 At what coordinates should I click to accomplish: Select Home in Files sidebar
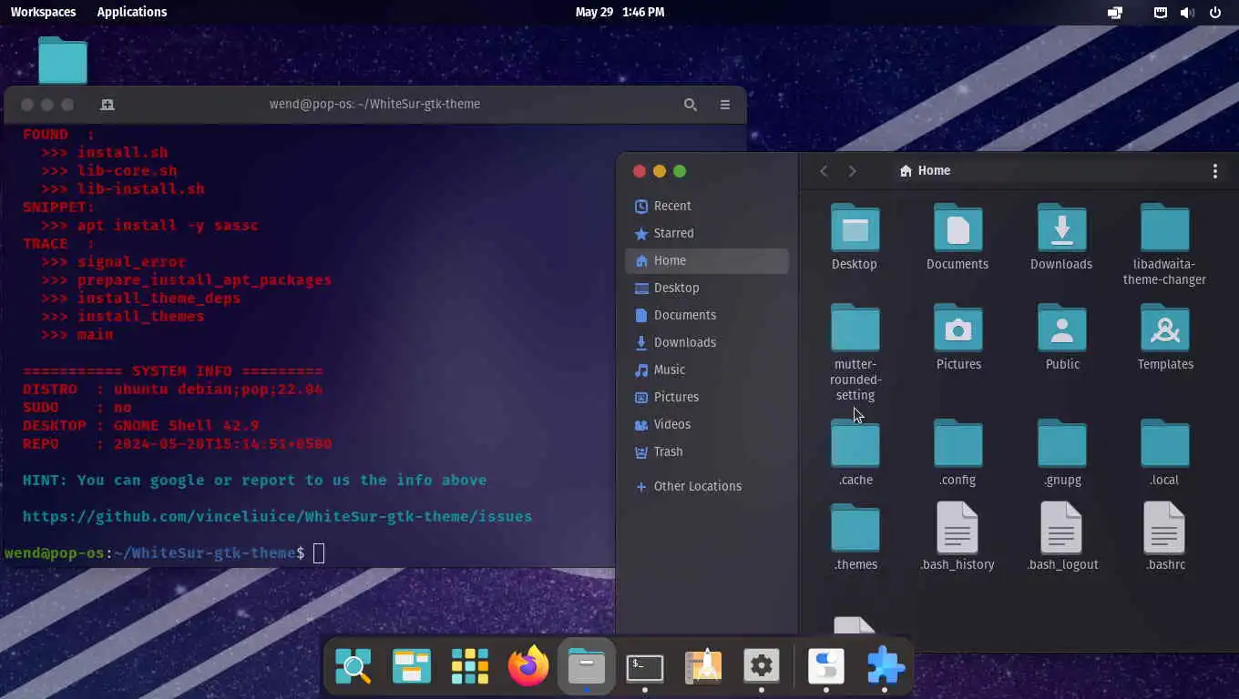pyautogui.click(x=706, y=260)
